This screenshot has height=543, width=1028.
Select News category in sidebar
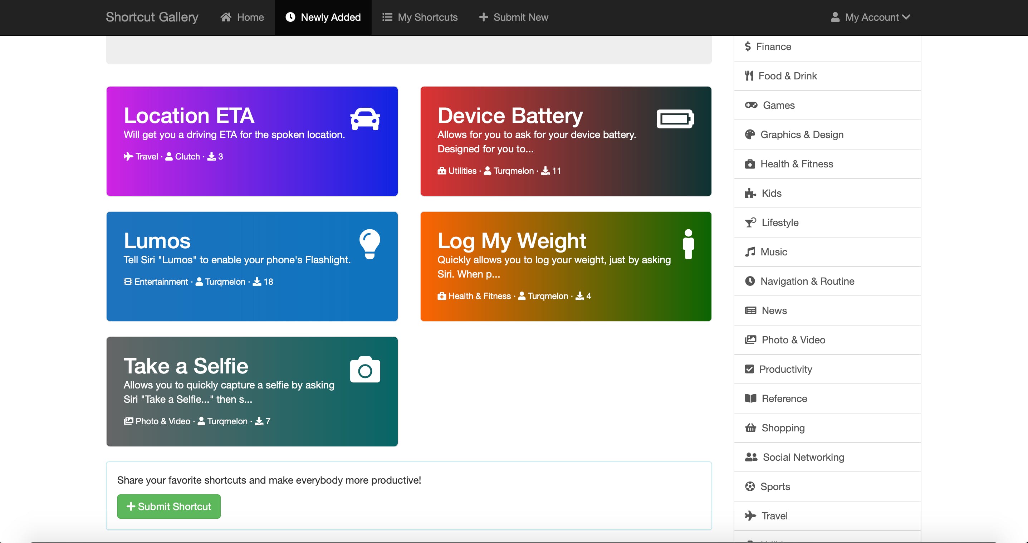point(827,310)
